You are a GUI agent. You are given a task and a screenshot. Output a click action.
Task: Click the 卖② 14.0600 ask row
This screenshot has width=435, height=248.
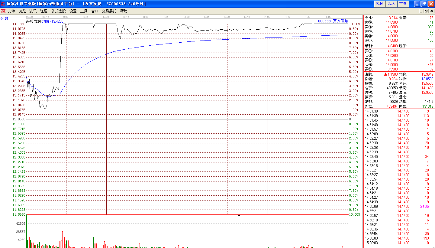click(x=399, y=36)
